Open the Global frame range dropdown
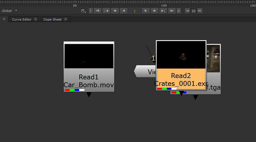256x142 pixels. [9, 11]
